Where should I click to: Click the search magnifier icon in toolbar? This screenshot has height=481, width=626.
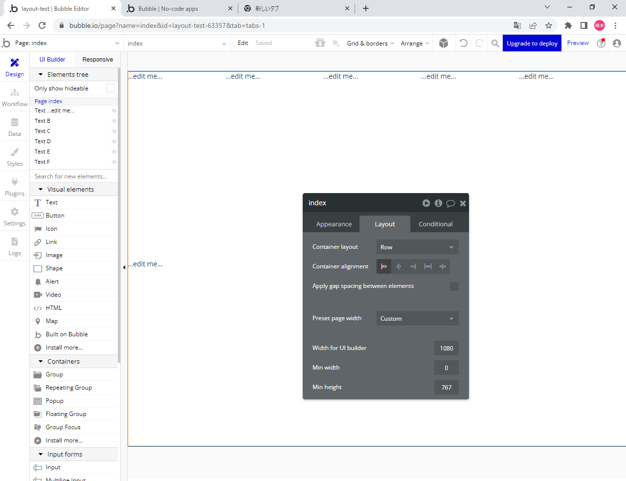tap(495, 43)
